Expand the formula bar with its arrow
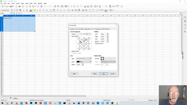Viewport: 187px width, 105px height. [x=181, y=13]
